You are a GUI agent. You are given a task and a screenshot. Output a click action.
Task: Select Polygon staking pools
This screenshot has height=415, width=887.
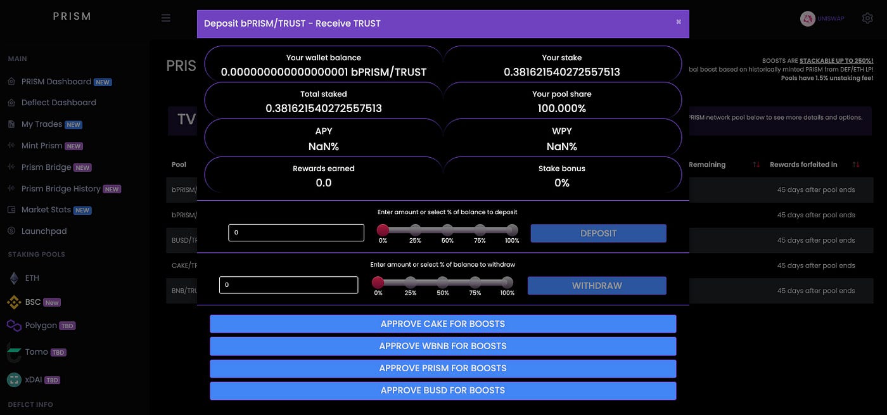tap(41, 326)
